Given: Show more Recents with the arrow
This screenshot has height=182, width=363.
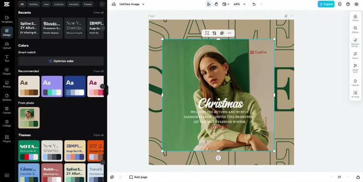Looking at the screenshot, I should 102,28.
